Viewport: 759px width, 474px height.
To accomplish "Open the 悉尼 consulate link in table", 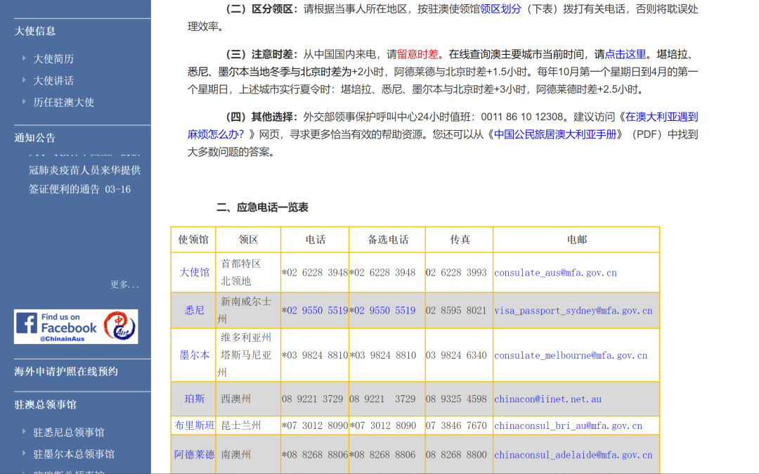I will click(193, 309).
